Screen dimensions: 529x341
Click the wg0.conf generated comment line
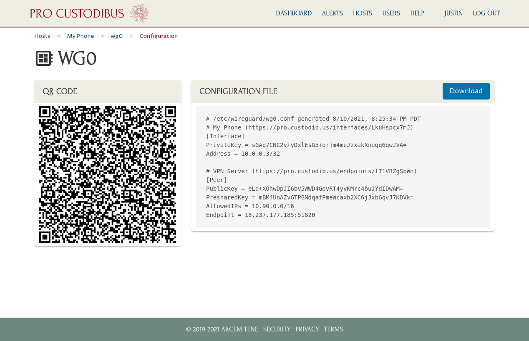click(x=313, y=119)
